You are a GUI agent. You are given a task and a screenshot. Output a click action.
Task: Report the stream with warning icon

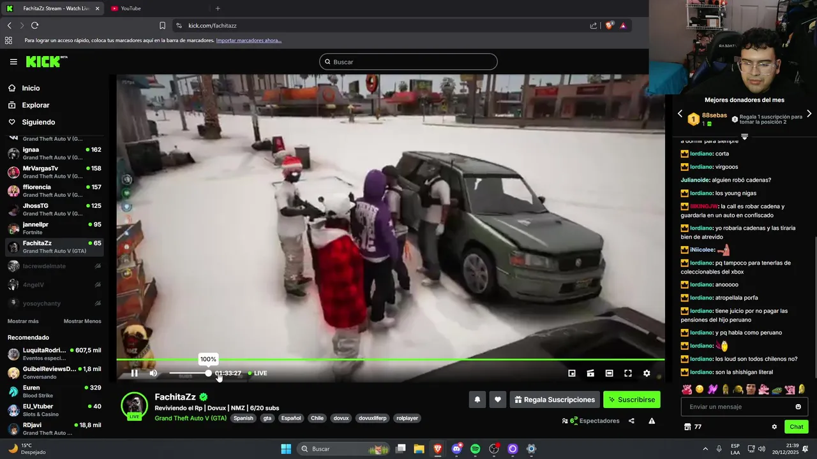tap(652, 421)
